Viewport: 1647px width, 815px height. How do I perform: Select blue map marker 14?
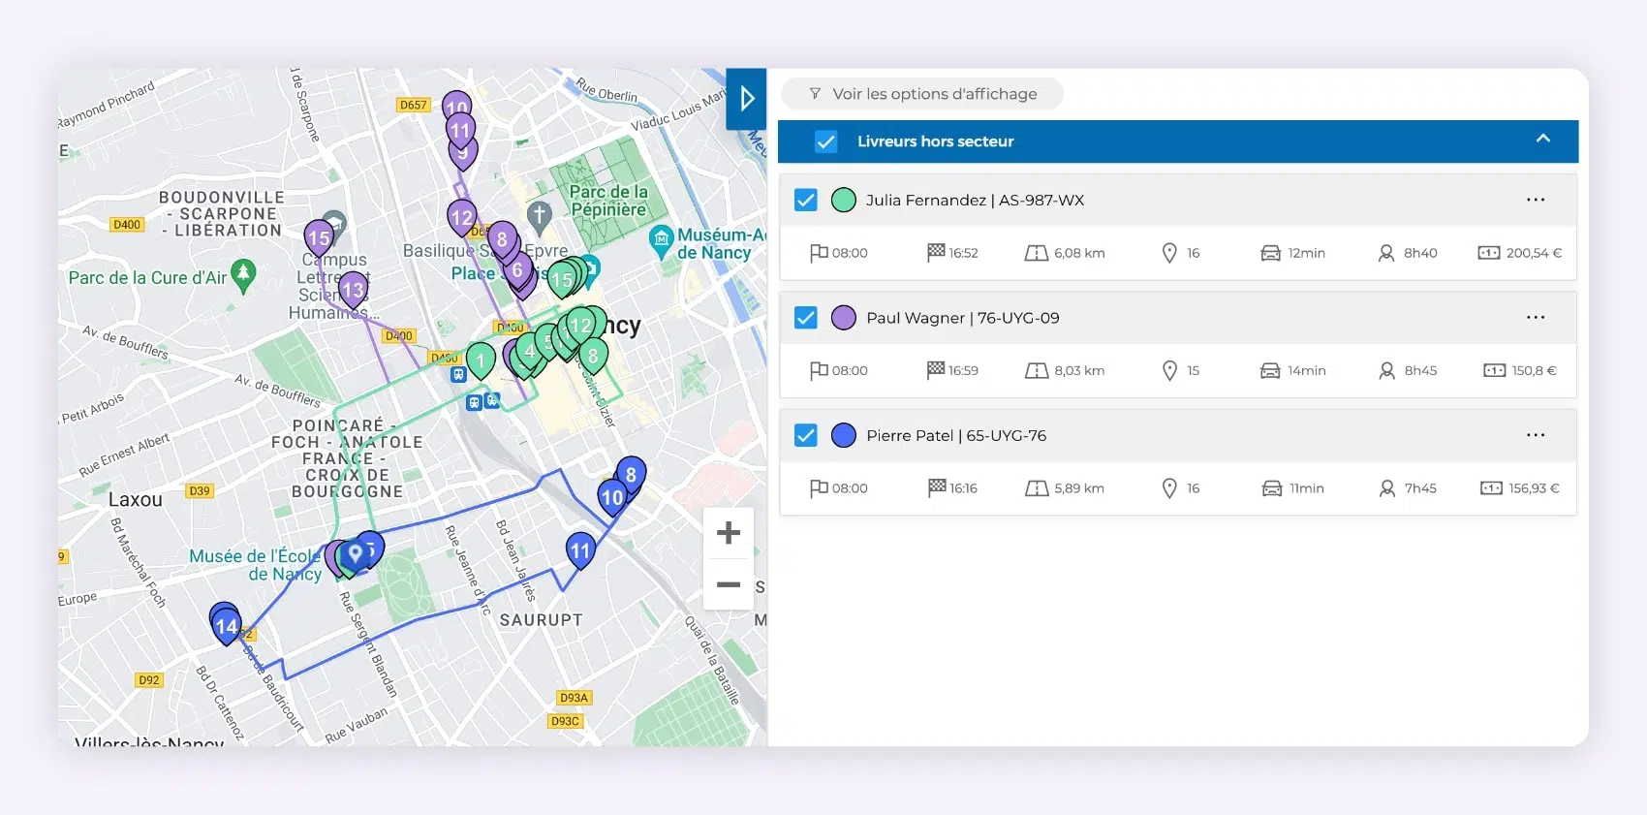click(x=226, y=626)
